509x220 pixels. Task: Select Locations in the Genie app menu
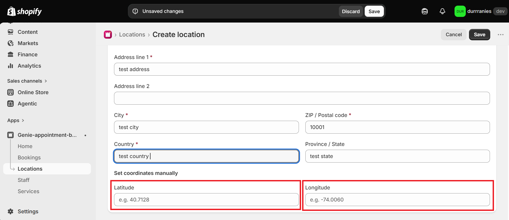(x=47, y=169)
